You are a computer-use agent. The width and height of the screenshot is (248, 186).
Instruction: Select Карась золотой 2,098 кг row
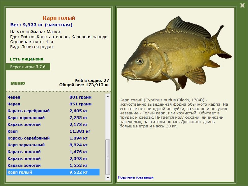tap(53, 158)
